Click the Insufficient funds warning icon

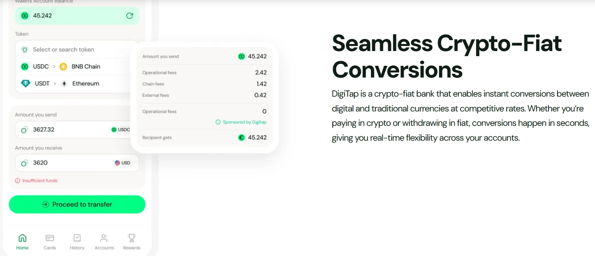click(x=18, y=181)
